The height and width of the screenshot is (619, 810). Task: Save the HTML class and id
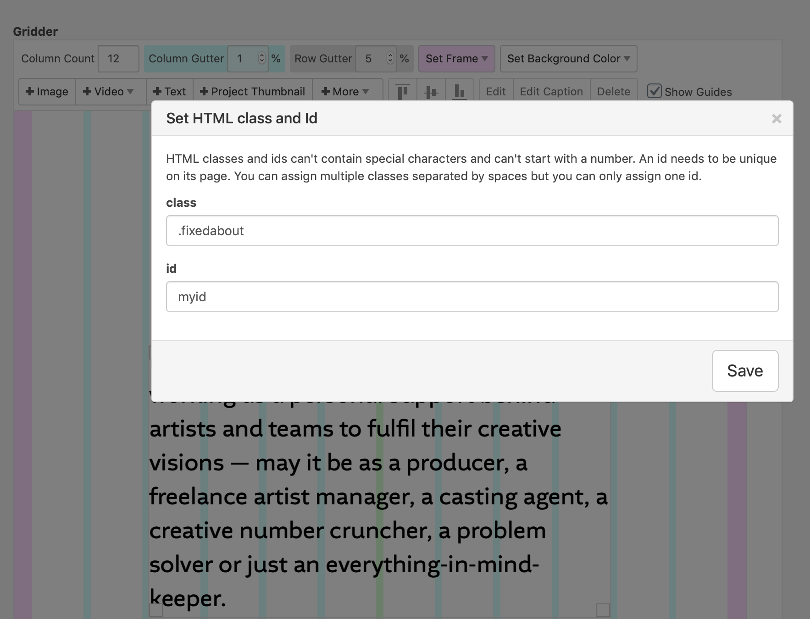[x=744, y=371]
